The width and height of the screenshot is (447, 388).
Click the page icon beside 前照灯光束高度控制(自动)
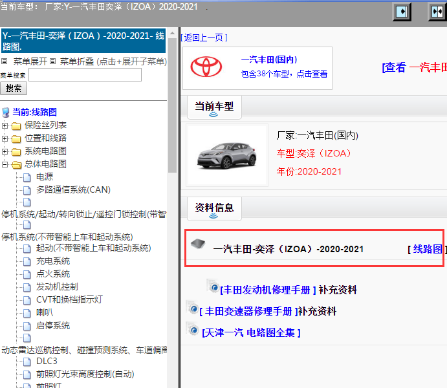(27, 375)
